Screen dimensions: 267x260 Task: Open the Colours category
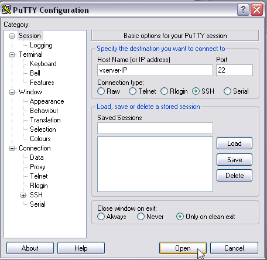40,139
